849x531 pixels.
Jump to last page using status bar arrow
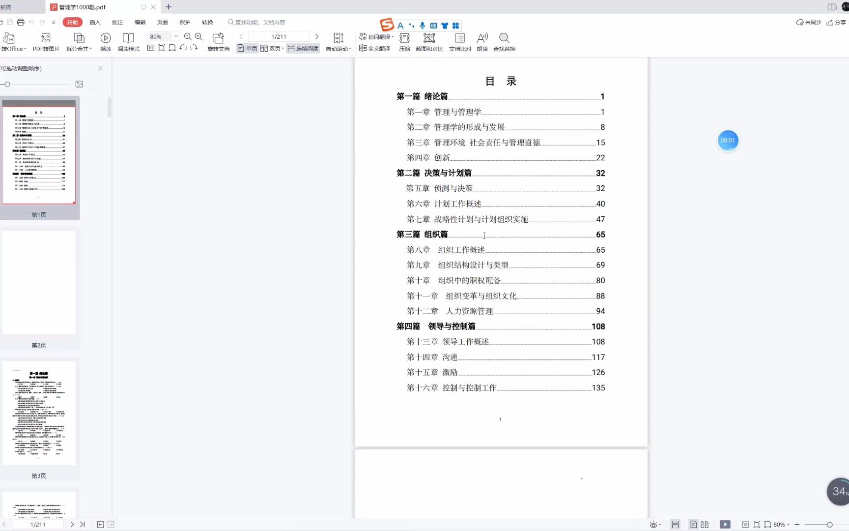(82, 525)
